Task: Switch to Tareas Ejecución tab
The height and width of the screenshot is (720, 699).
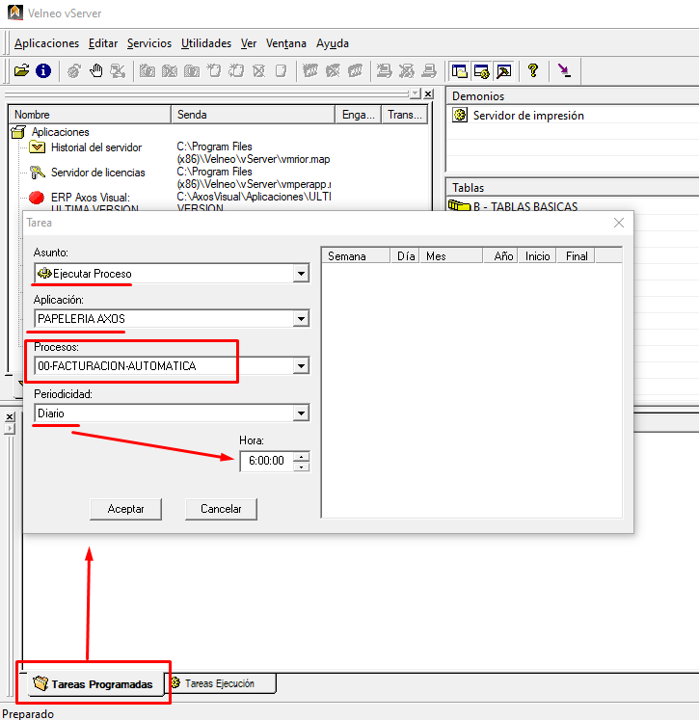Action: coord(220,683)
